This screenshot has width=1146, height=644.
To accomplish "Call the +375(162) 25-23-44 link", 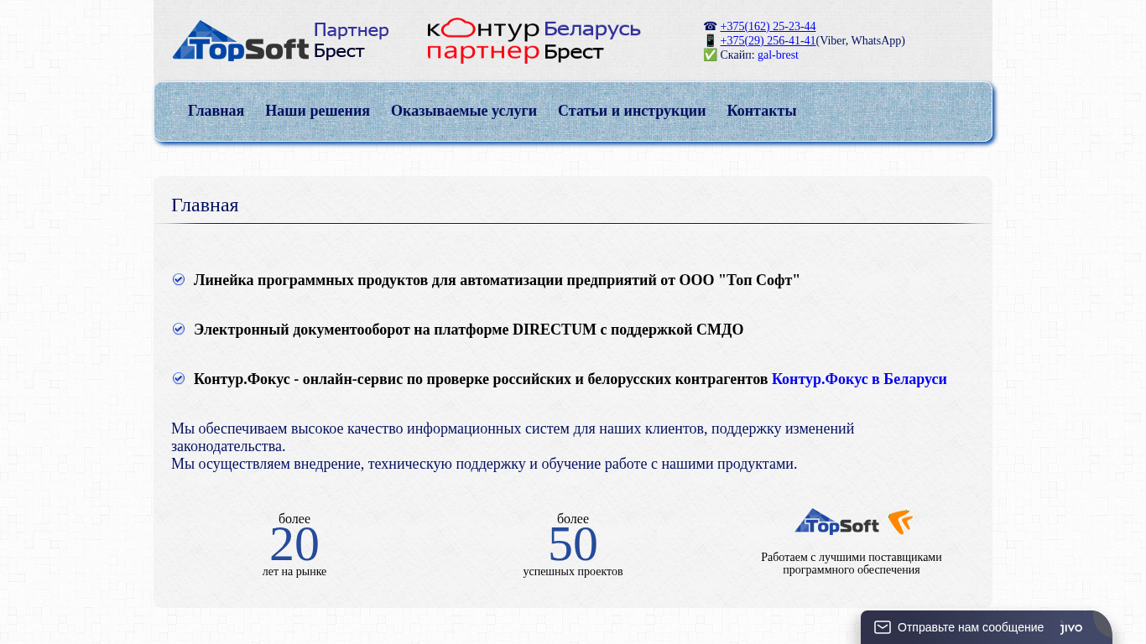I will point(768,27).
